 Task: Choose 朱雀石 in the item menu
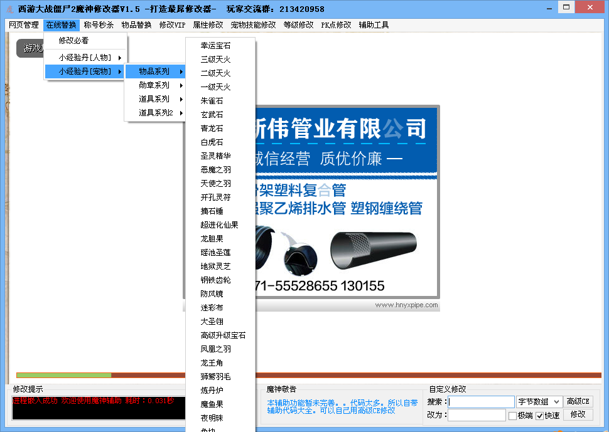(212, 101)
